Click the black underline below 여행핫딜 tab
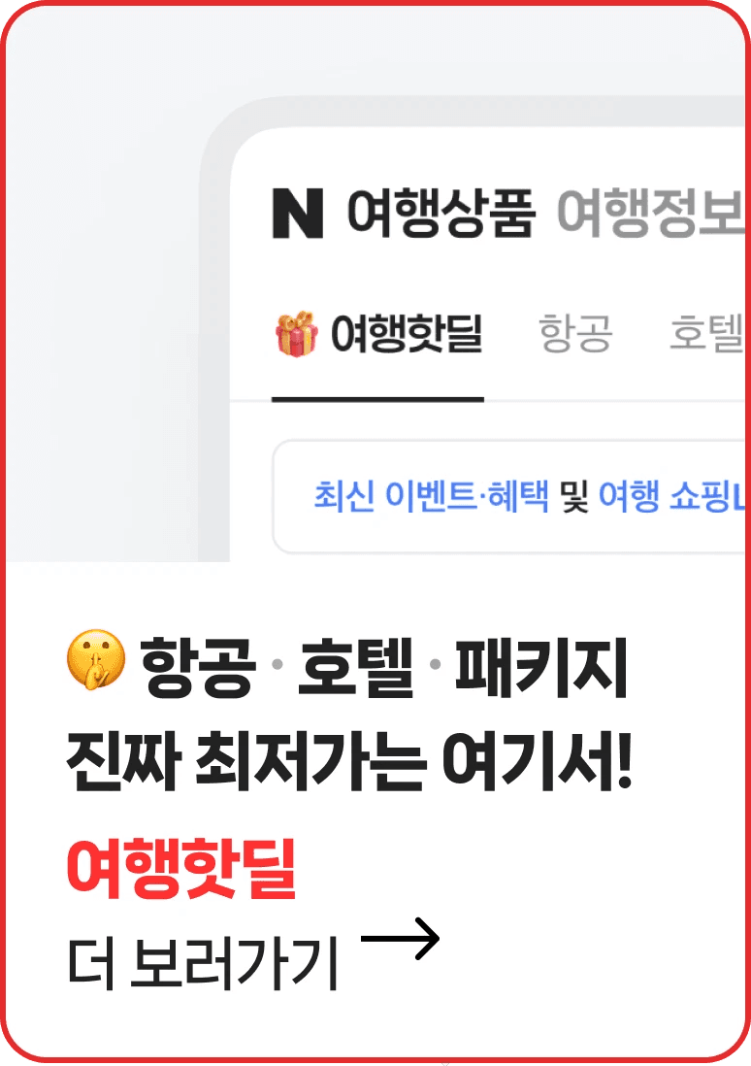751x1066 pixels. (x=377, y=399)
